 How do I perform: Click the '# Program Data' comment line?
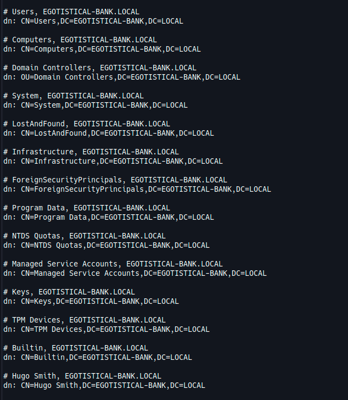[x=87, y=208]
